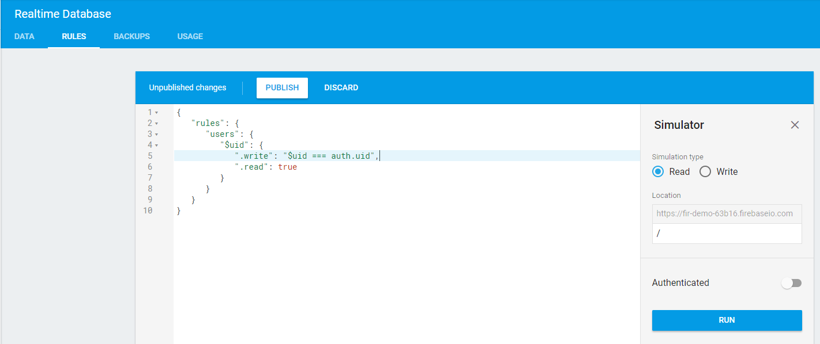
Task: Select the Read simulation type
Action: pos(658,171)
